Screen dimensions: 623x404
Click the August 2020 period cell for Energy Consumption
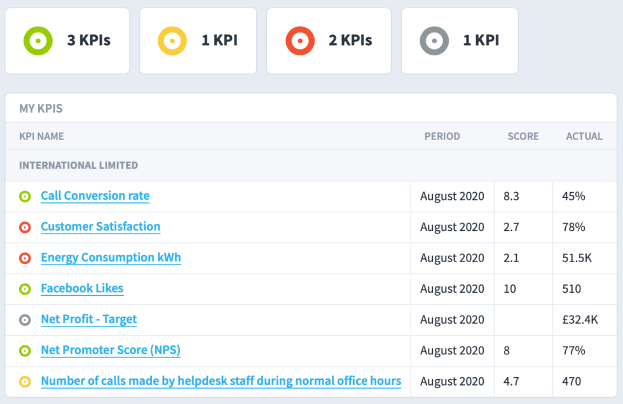click(x=452, y=258)
